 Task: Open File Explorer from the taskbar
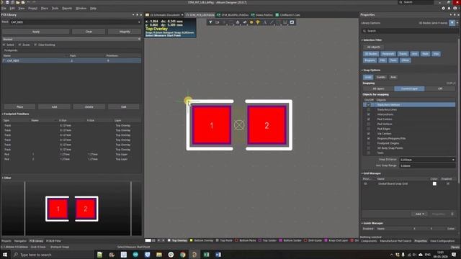pyautogui.click(x=159, y=255)
